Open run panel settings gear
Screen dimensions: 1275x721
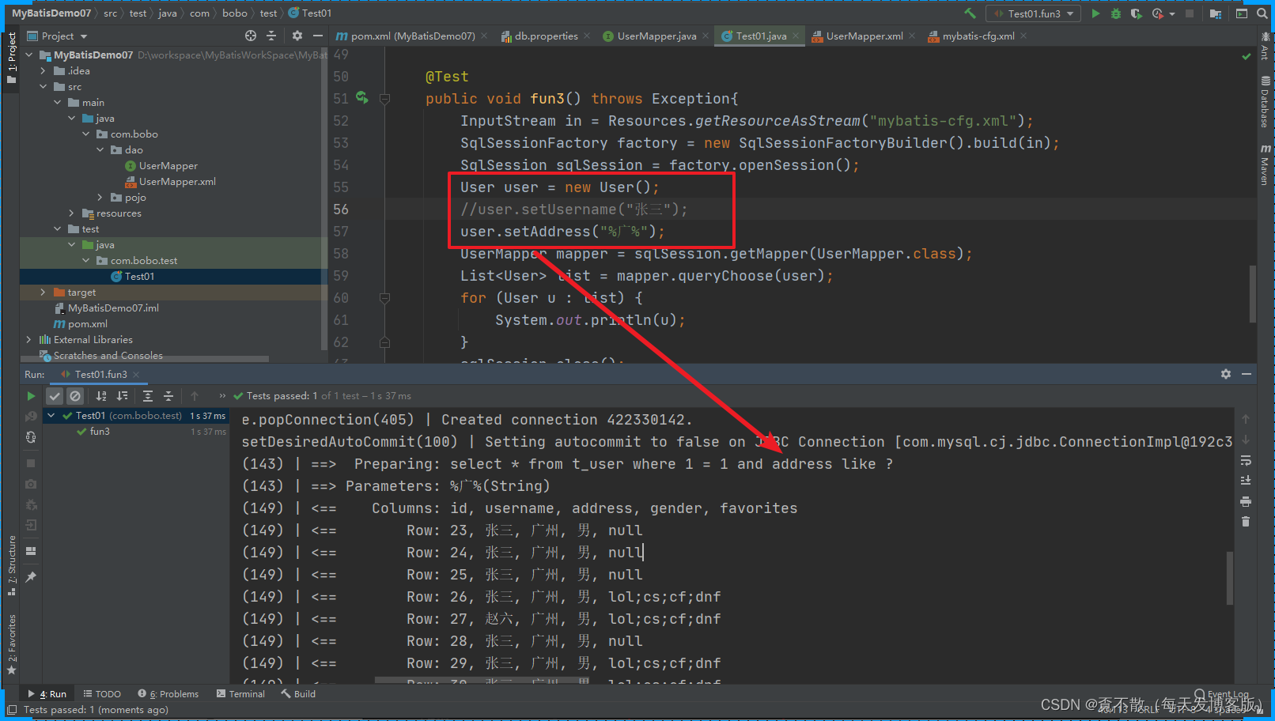(1225, 373)
